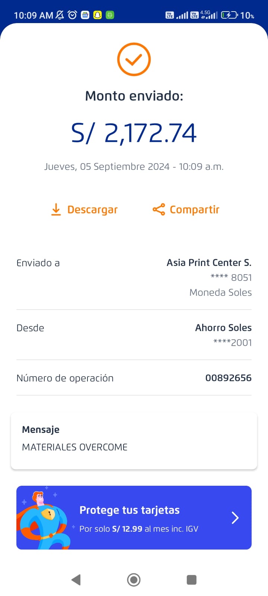Tap the Ahorro Soles source account

(223, 328)
